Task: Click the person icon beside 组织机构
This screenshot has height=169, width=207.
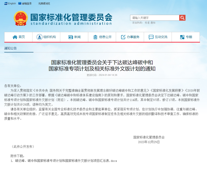Action: tap(39, 37)
